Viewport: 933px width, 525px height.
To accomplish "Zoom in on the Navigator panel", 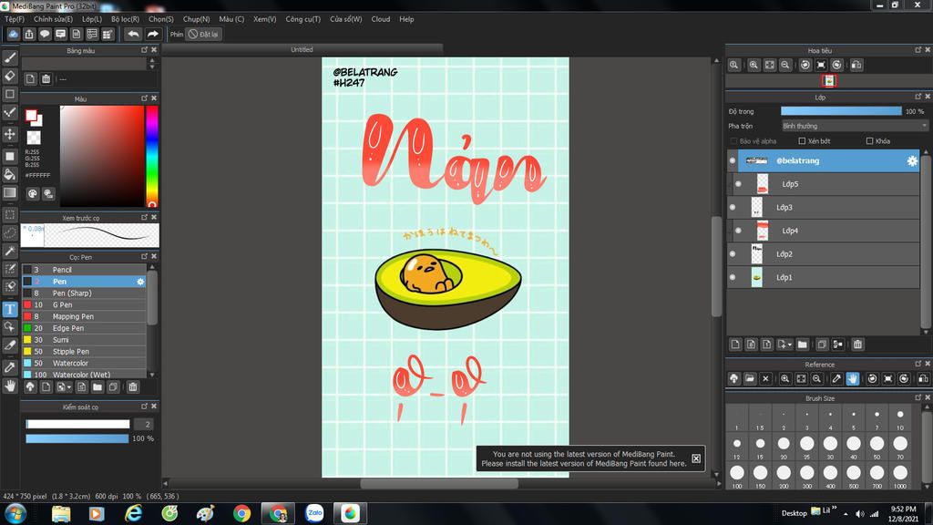I will [754, 65].
